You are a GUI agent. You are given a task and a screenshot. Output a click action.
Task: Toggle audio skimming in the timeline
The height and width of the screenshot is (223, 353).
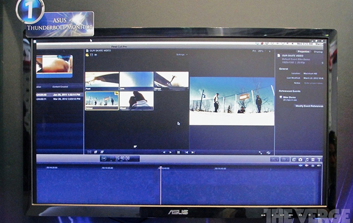pos(307,166)
